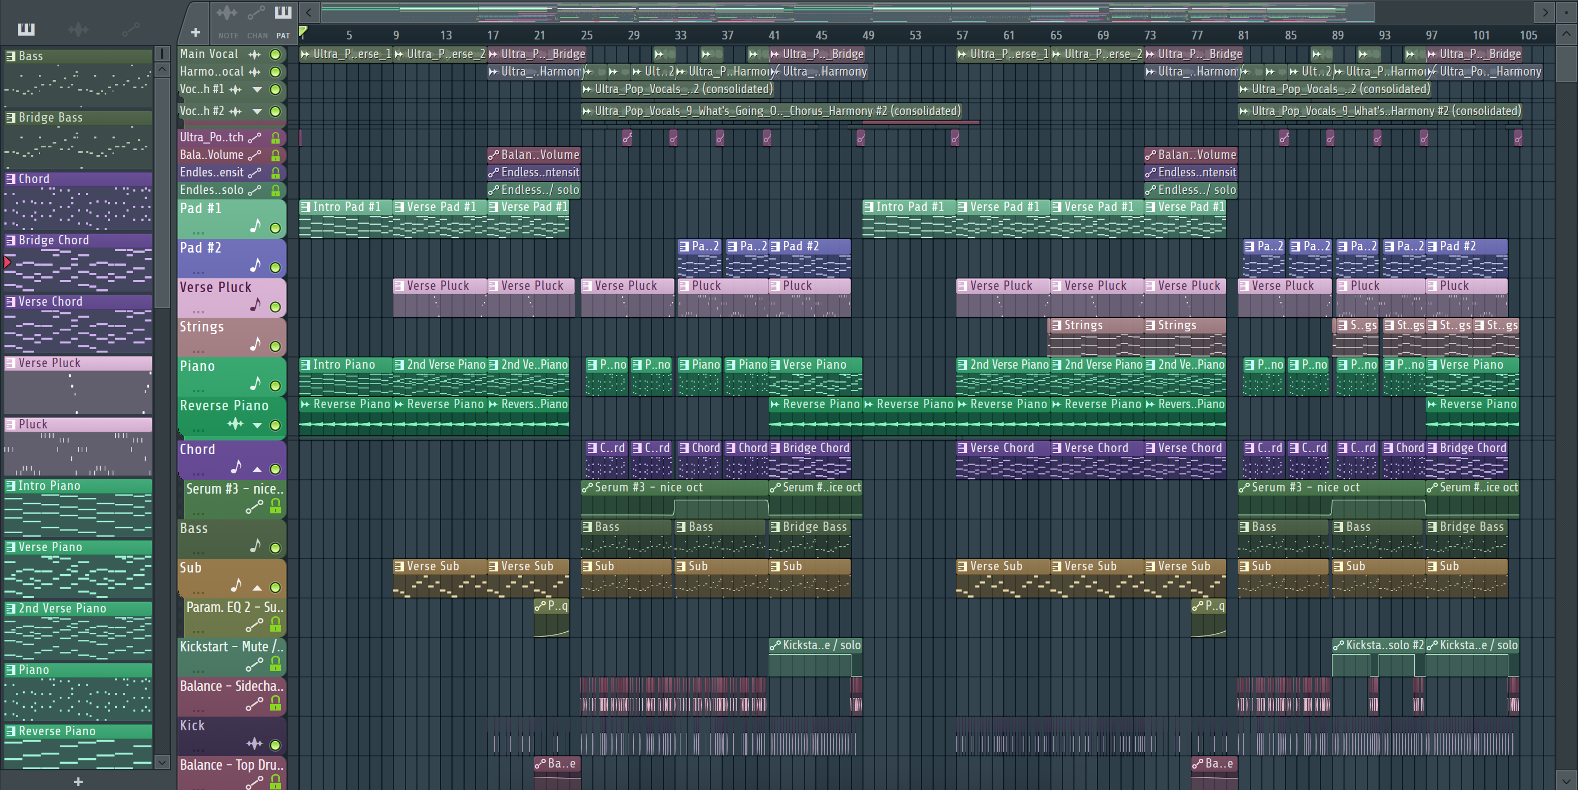Click the Intro Pad #1 clip color header
The height and width of the screenshot is (790, 1578).
point(346,207)
